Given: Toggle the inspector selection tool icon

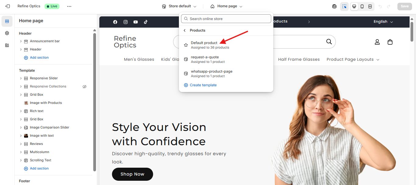Looking at the screenshot, I should (344, 6).
